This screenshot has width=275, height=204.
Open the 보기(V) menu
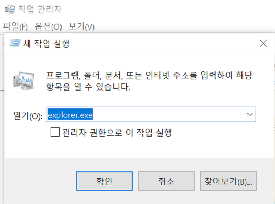[x=81, y=27]
